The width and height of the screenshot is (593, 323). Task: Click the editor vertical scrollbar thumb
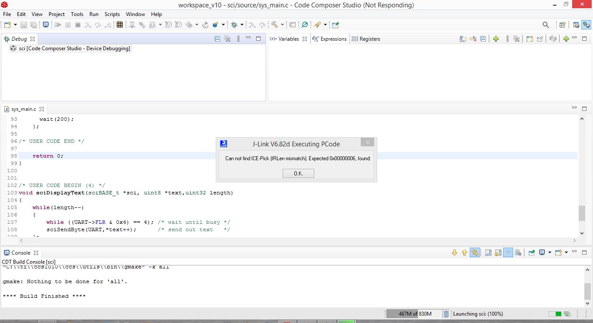click(x=582, y=213)
